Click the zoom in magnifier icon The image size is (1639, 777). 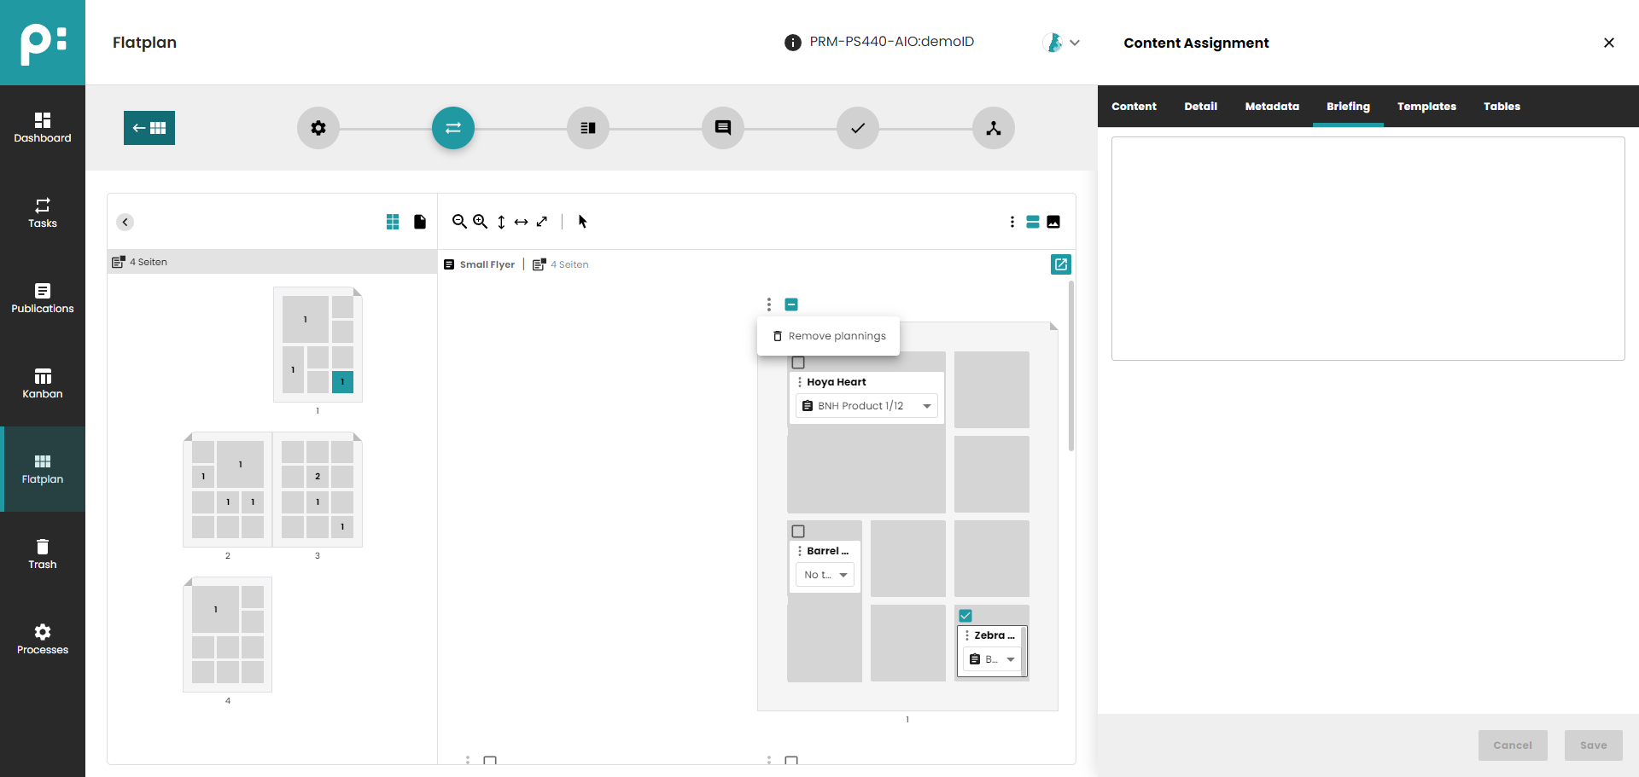click(481, 222)
